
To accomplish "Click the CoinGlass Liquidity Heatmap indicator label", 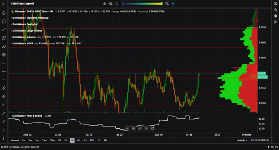I will coord(30,18).
